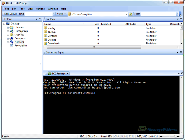Click the CAP indicator in the status bar
The height and width of the screenshot is (140, 185).
(x=116, y=137)
